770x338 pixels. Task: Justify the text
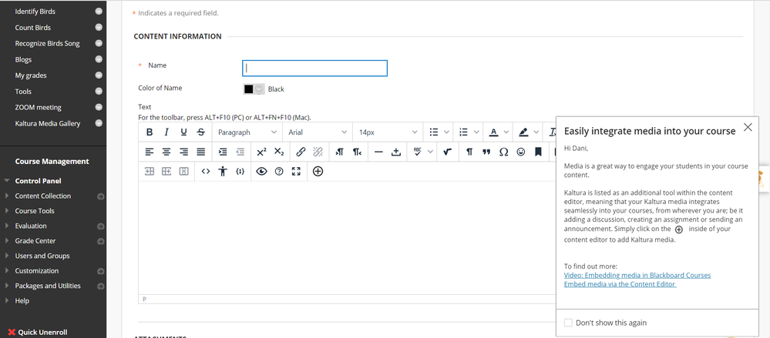pyautogui.click(x=201, y=152)
